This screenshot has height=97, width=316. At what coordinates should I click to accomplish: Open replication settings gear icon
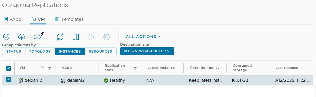coord(107,37)
